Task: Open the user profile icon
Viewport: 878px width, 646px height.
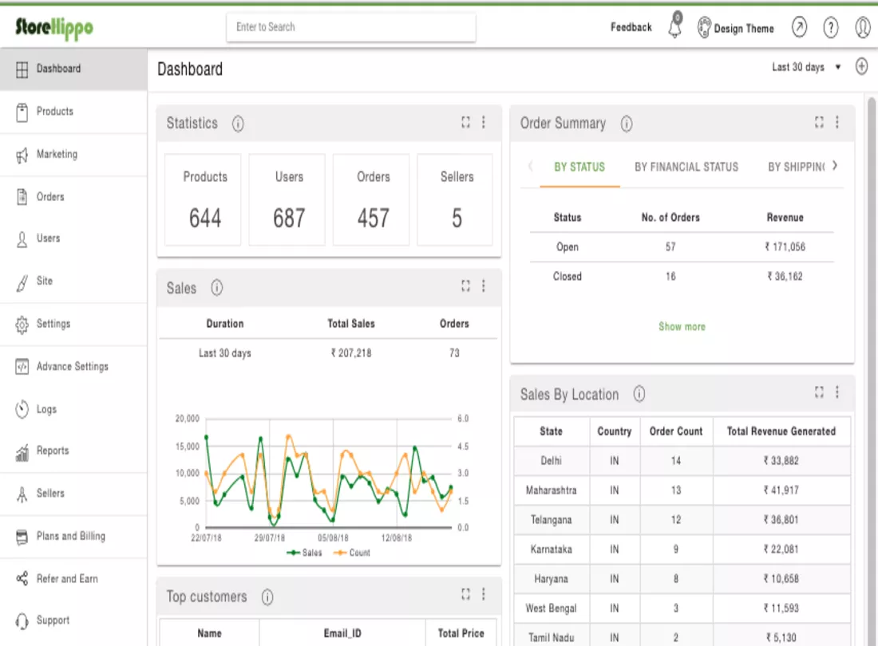Action: (x=863, y=27)
